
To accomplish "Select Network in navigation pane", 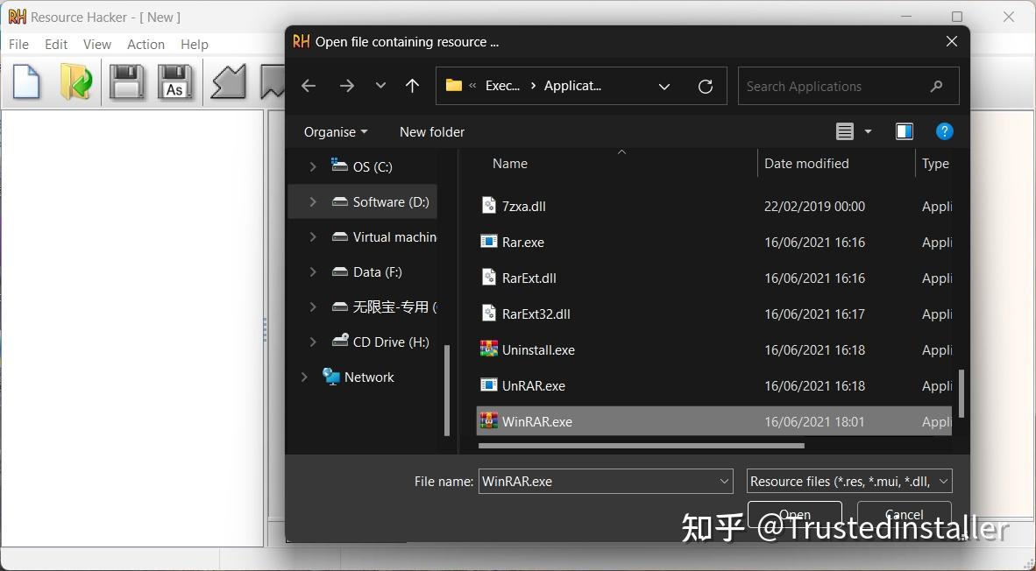I will (369, 377).
